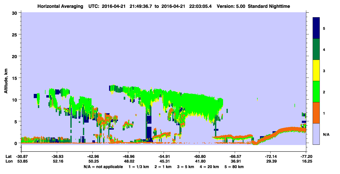
Task: Click the '3 = 5 km' legend entry
Action: [186, 167]
